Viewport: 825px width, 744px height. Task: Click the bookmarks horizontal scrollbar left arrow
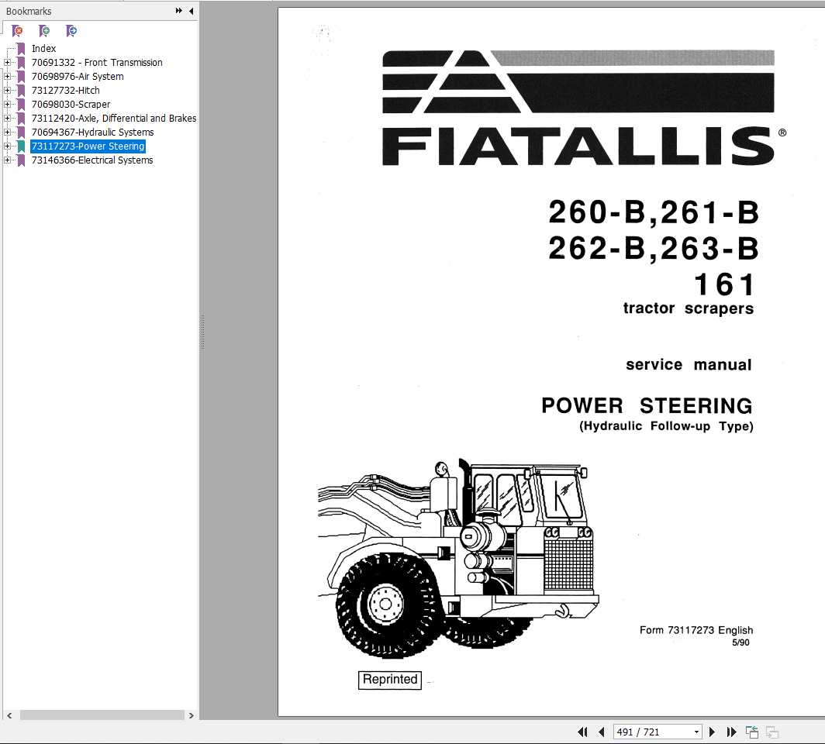[9, 715]
